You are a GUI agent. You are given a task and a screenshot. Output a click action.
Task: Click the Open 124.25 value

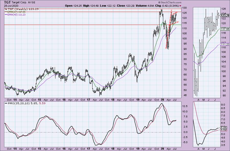73,6
